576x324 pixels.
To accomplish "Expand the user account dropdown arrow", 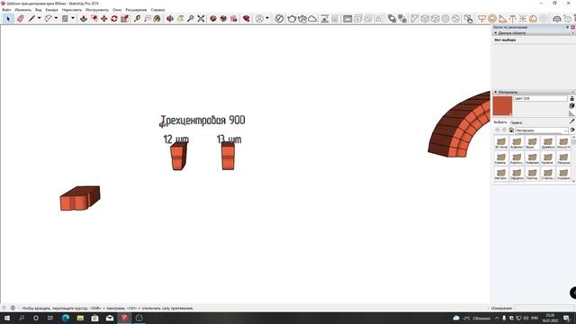I will (x=267, y=18).
